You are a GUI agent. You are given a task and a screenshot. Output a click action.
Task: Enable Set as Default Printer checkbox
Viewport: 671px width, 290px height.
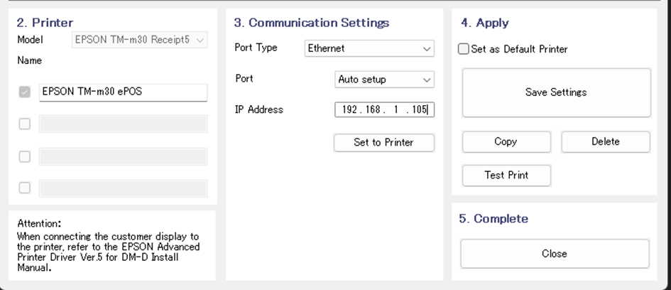pyautogui.click(x=464, y=49)
